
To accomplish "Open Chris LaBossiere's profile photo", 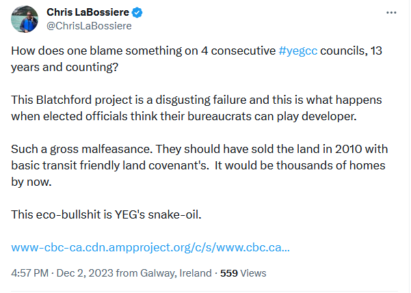I will click(25, 19).
